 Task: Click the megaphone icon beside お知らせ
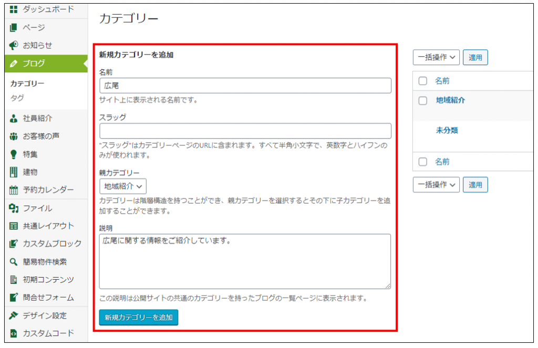pyautogui.click(x=14, y=46)
